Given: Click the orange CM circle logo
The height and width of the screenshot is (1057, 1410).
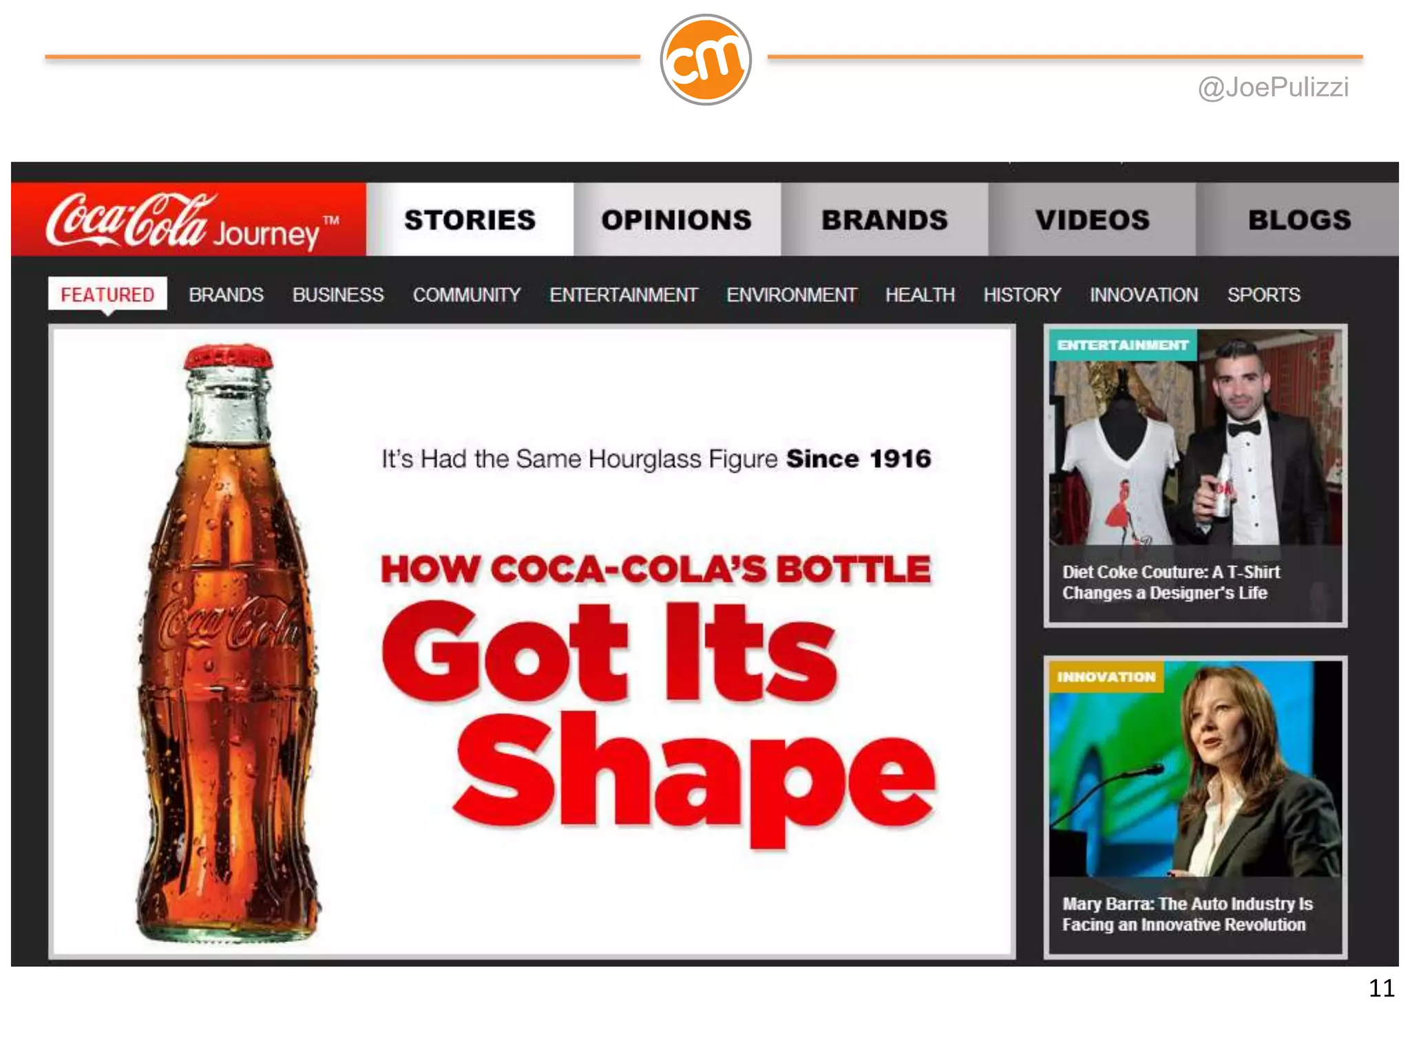Looking at the screenshot, I should tap(705, 59).
